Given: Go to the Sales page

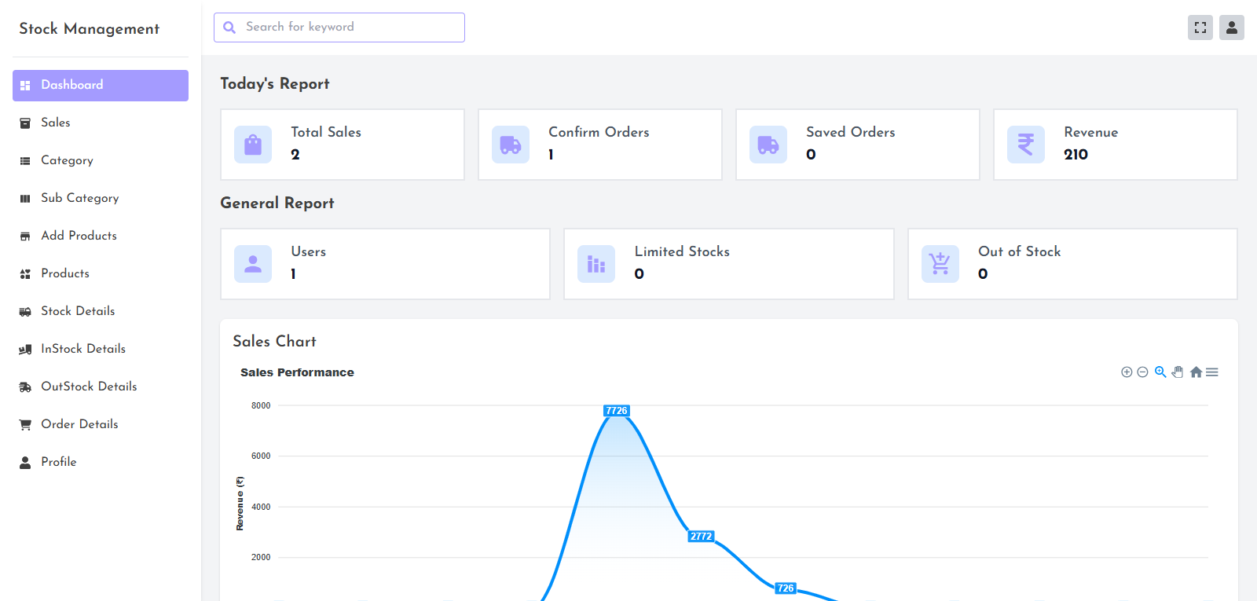Looking at the screenshot, I should [x=56, y=123].
